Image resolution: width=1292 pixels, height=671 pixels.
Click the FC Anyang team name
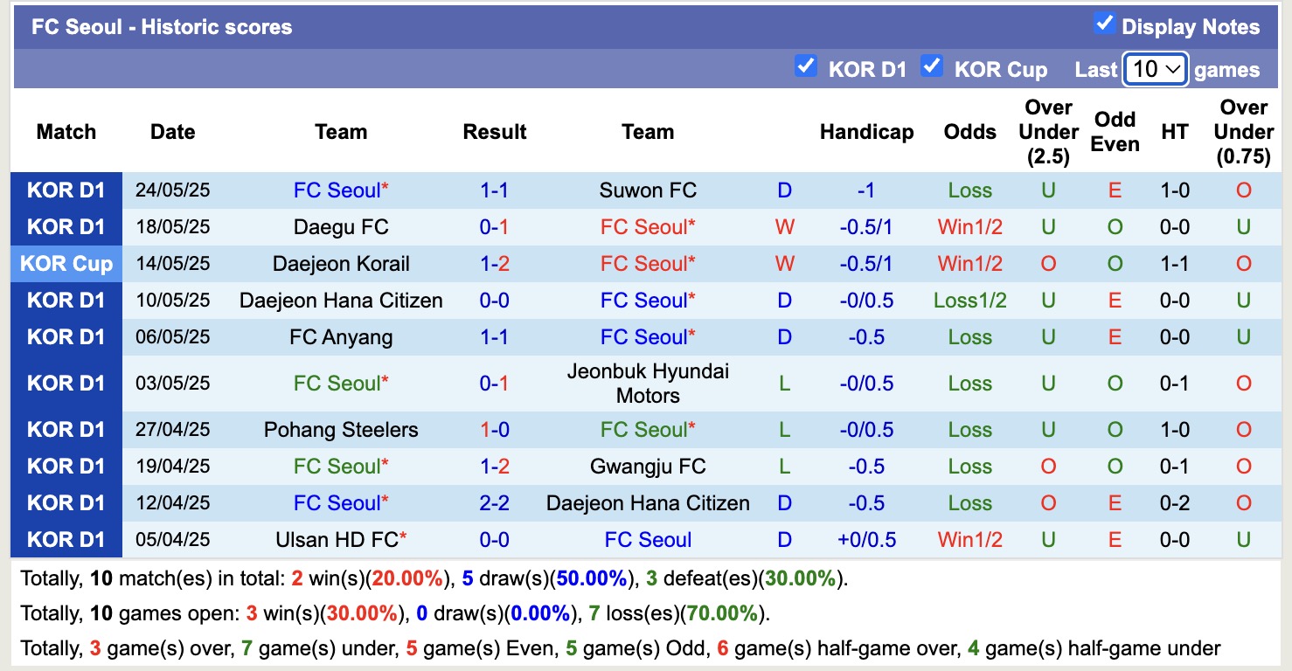click(341, 336)
